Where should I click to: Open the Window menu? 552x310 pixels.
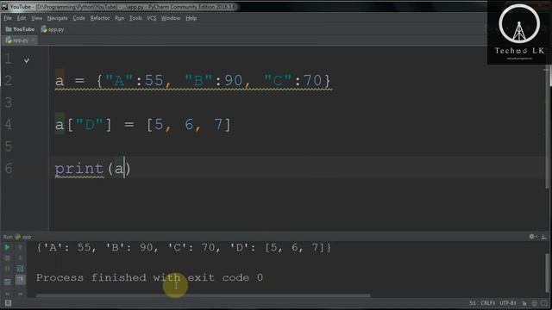tap(171, 18)
